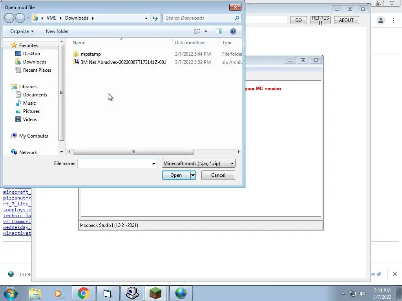
Task: Click the GO button in browser window
Action: coord(298,20)
